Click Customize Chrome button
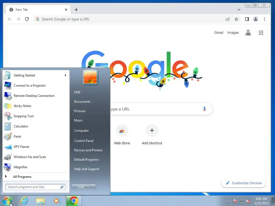 tap(243, 183)
